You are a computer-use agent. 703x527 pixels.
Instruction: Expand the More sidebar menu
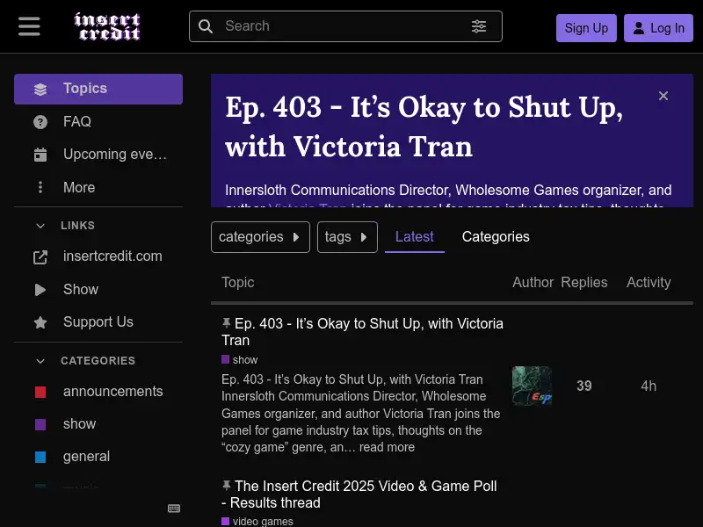pyautogui.click(x=98, y=187)
